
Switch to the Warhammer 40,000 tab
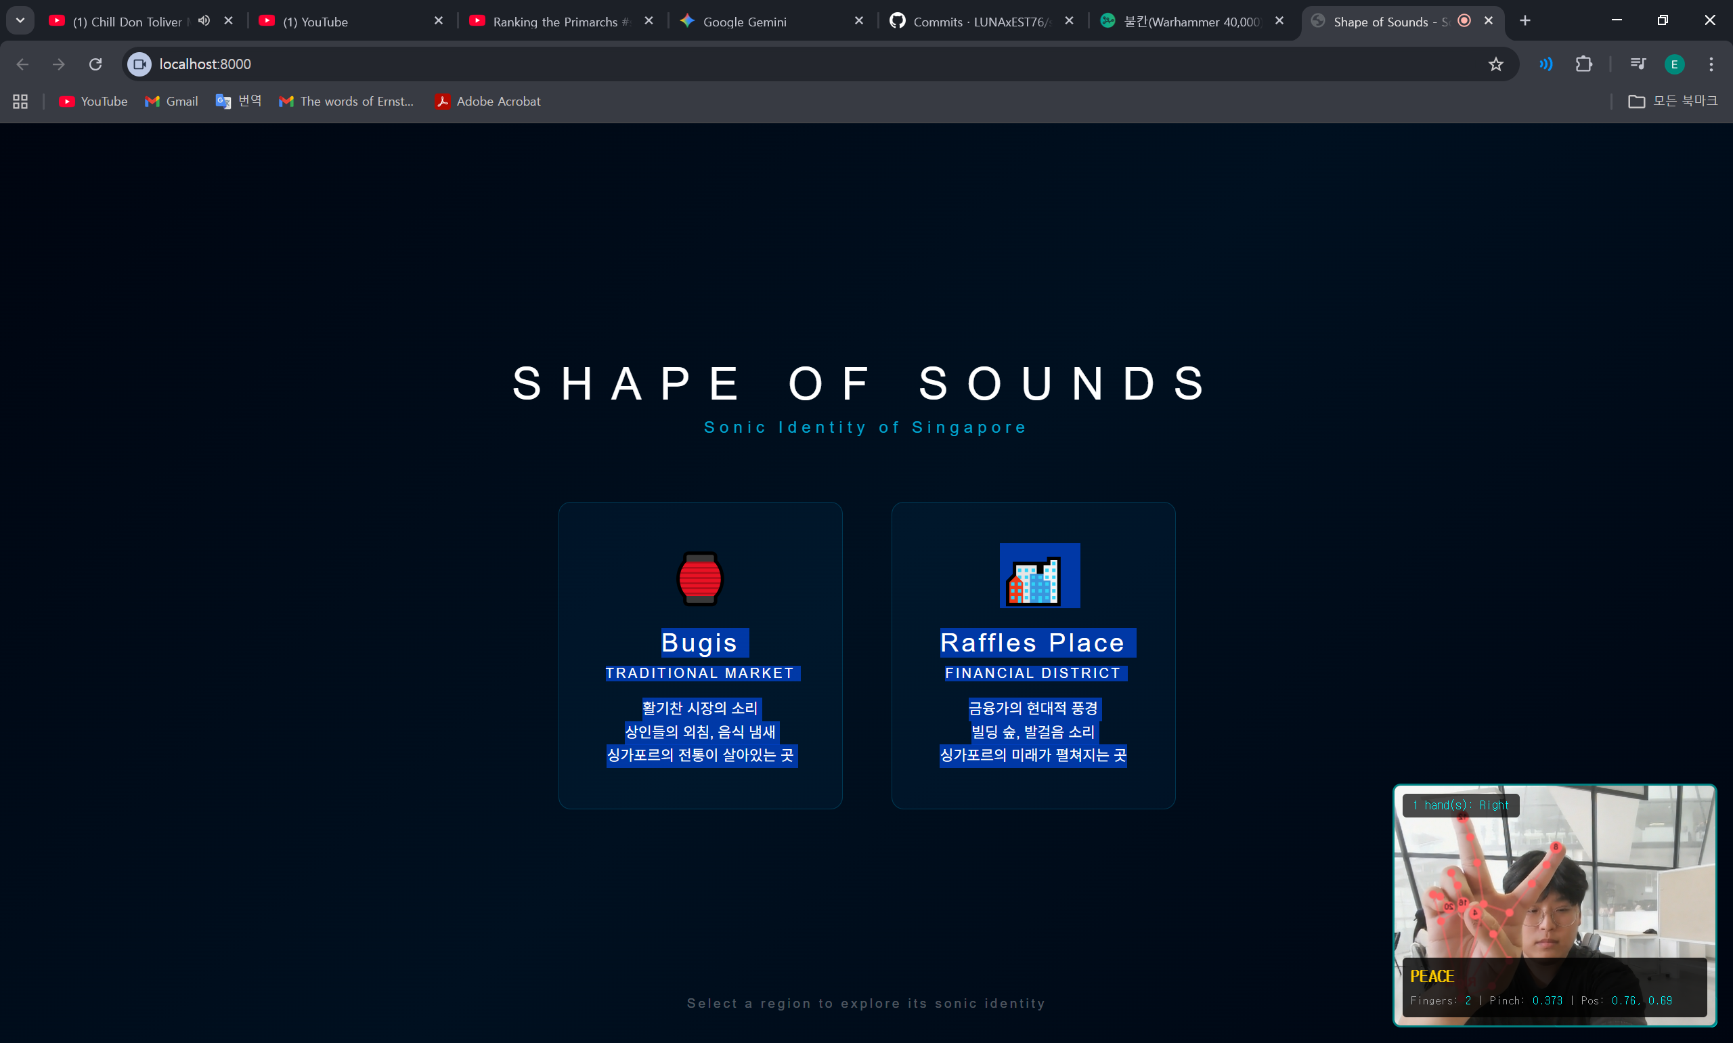coord(1191,22)
